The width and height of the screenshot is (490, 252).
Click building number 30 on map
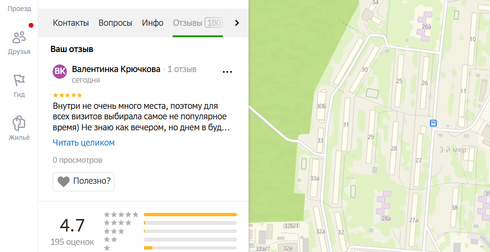click(364, 70)
